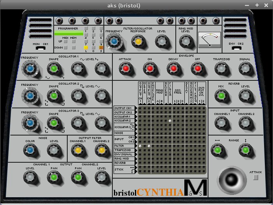Click Oscillator 1 ramp Level knob
Viewport: 273px width, 205px height.
point(101,69)
